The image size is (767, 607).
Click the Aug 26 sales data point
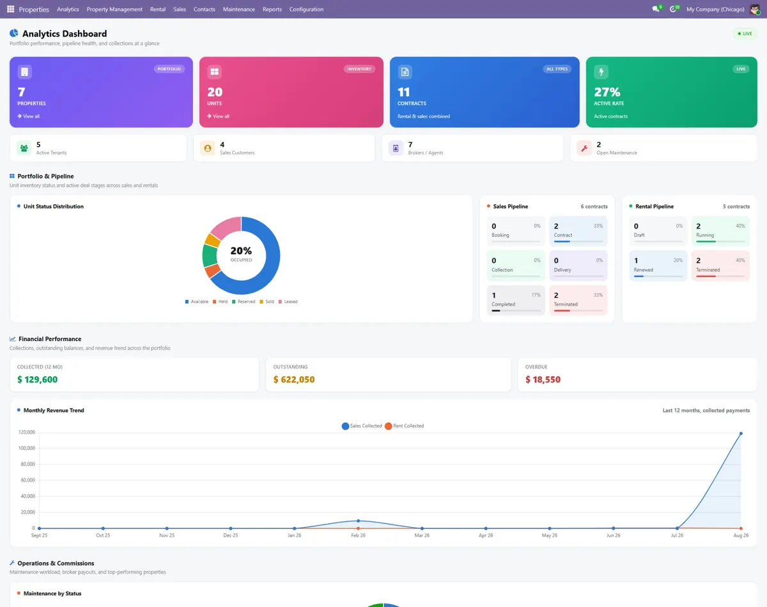pyautogui.click(x=741, y=434)
